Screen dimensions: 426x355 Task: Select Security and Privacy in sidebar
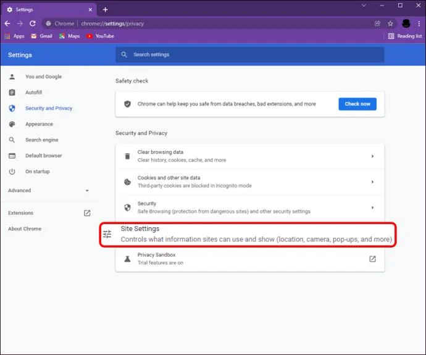49,108
